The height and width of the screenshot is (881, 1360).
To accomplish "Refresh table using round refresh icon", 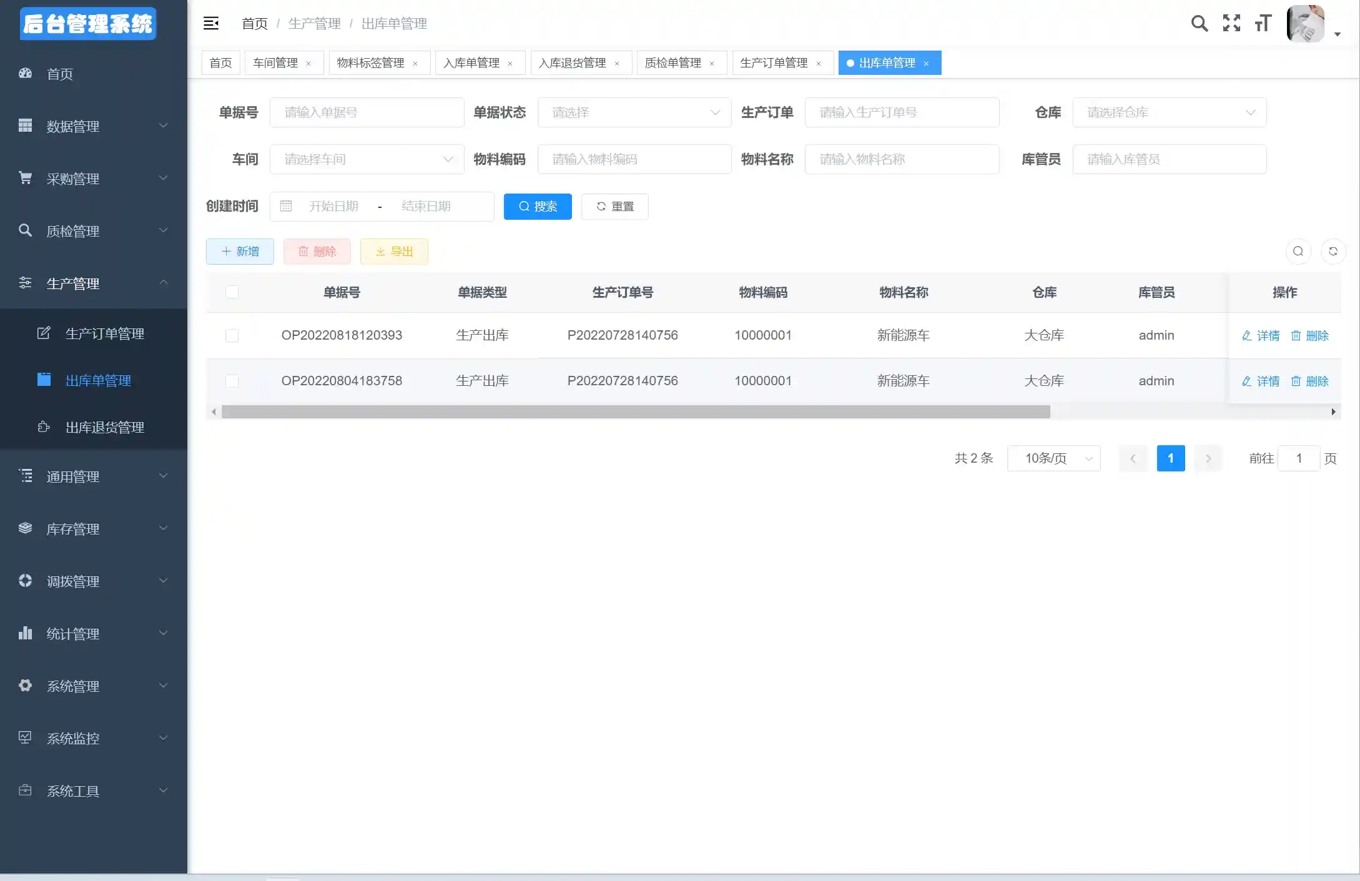I will tap(1333, 251).
